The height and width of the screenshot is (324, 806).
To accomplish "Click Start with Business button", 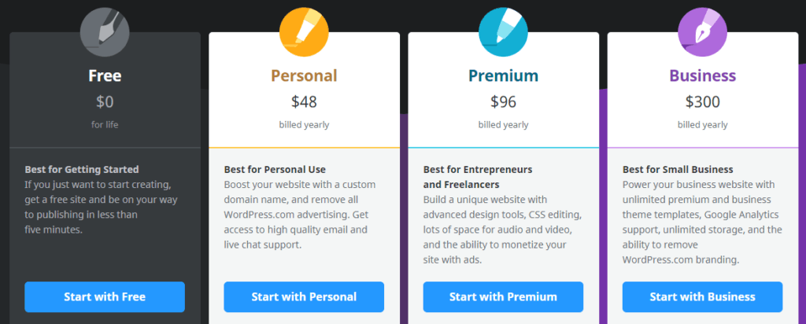I will click(x=702, y=296).
